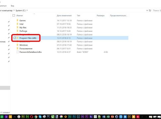This screenshot has height=119, width=161.
Task: Click the Файл "KDBX" type cell
Action: [x=83, y=52]
